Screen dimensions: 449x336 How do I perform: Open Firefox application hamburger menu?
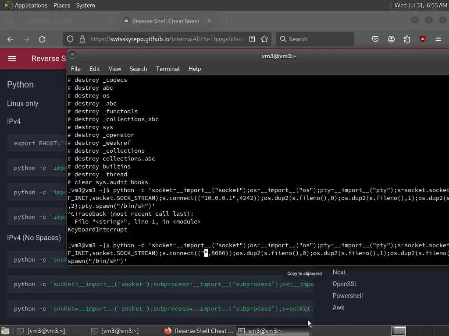point(438,39)
